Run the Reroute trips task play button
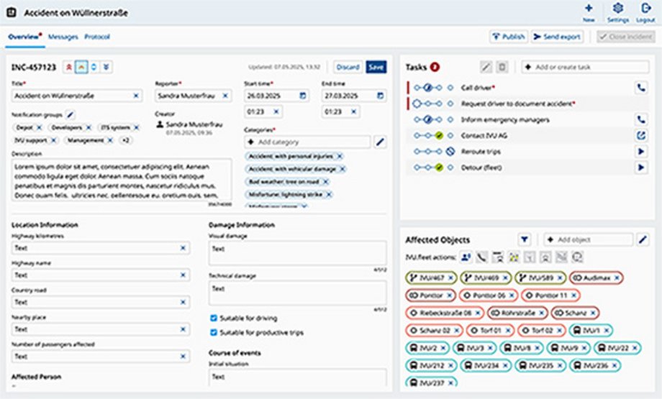 tap(640, 152)
